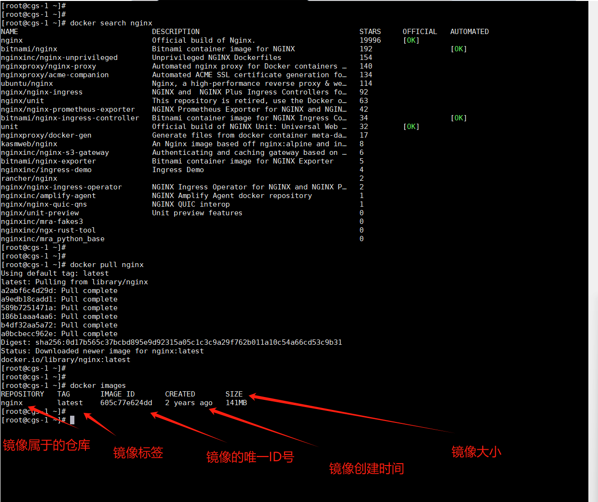598x502 pixels.
Task: Click the [OK] official mark in the 19996-star row
Action: pos(411,40)
